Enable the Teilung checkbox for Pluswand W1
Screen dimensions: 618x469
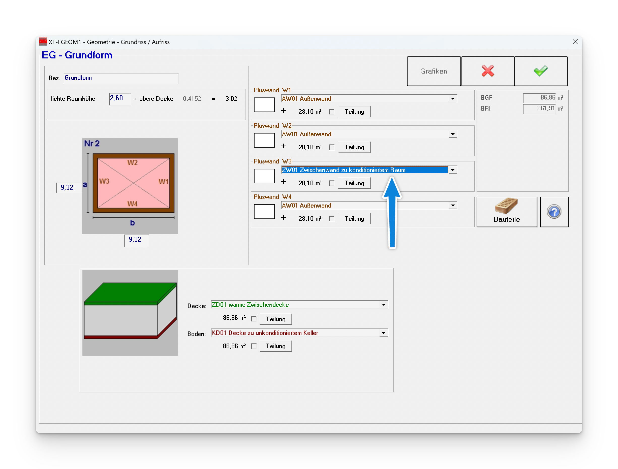331,112
